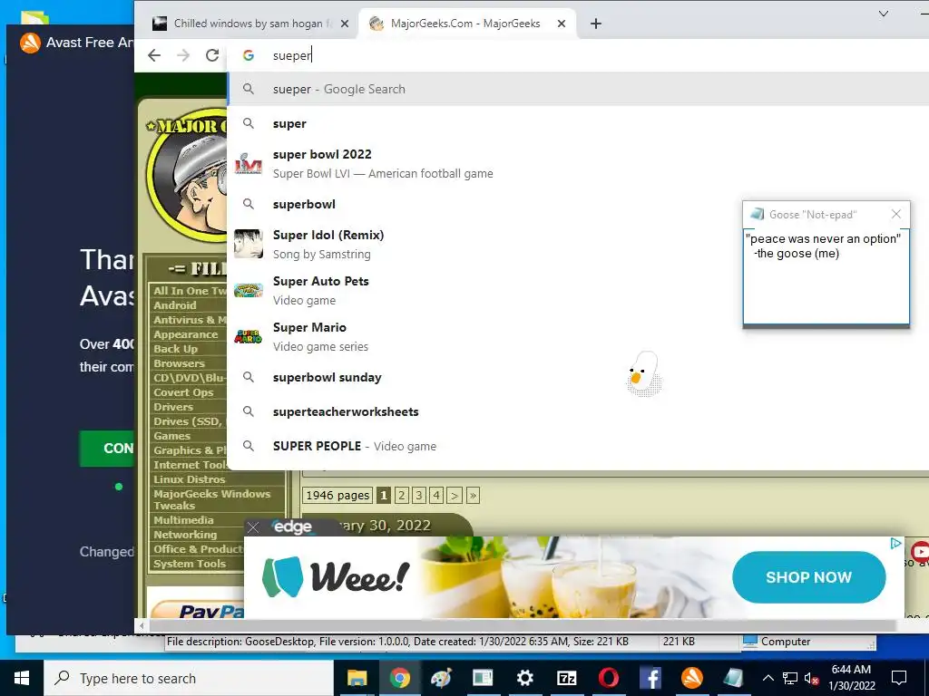
Task: Click the search icon beside 'superteacherworksheets'
Action: 249,411
